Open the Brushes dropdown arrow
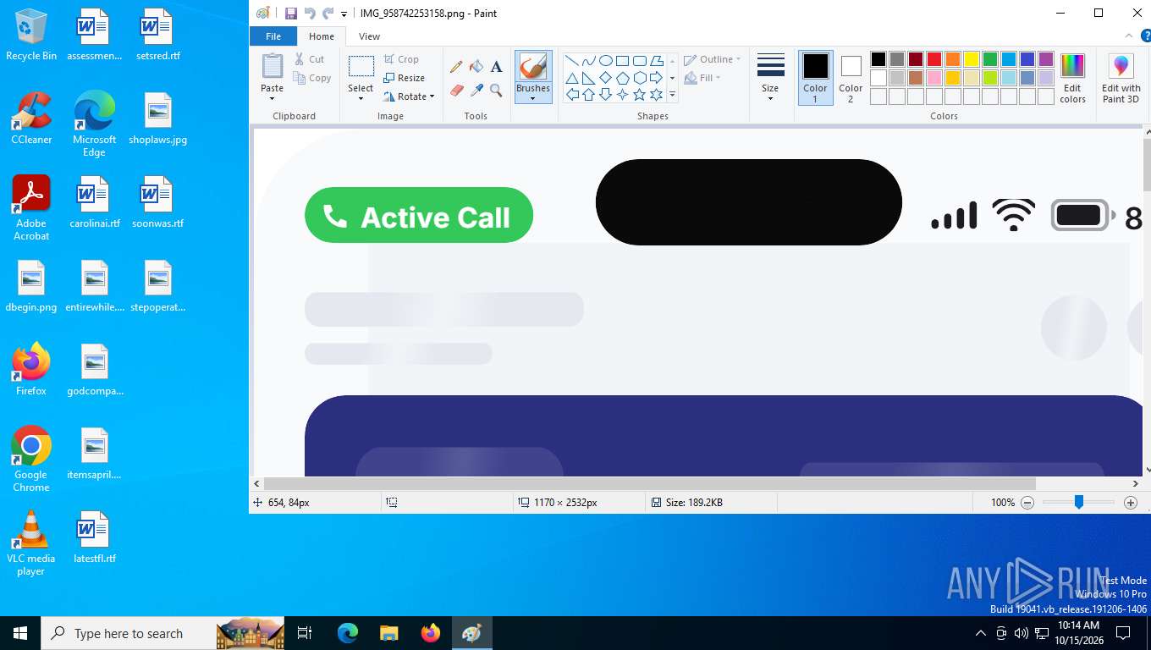The height and width of the screenshot is (650, 1151). 533,98
